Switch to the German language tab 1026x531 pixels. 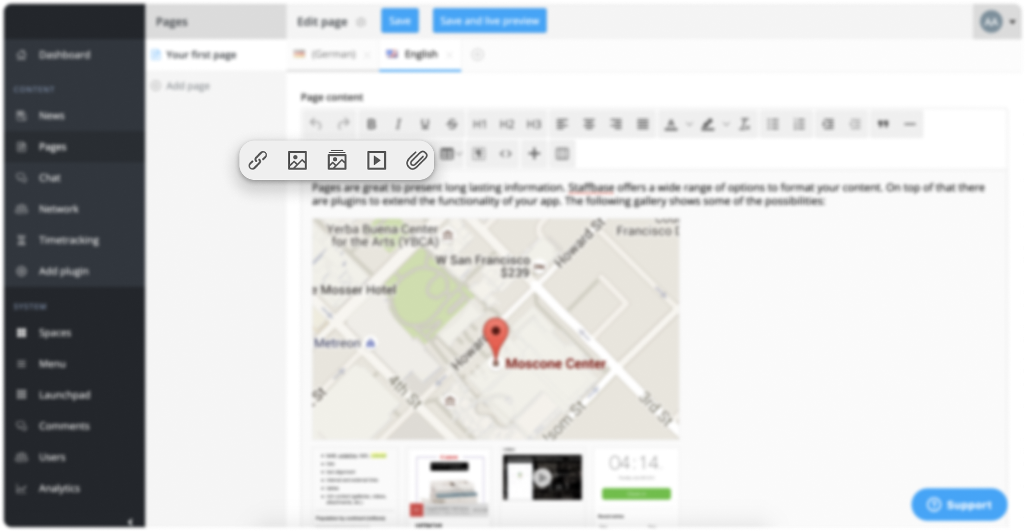(333, 54)
